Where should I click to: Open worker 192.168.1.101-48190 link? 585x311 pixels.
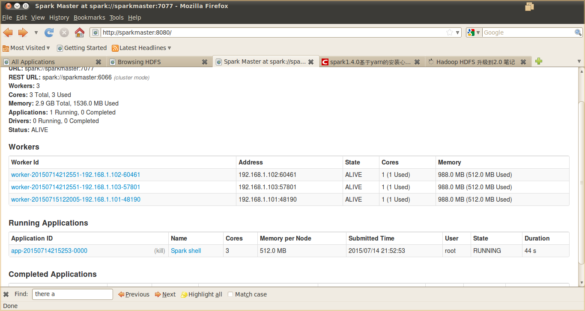[x=76, y=200]
